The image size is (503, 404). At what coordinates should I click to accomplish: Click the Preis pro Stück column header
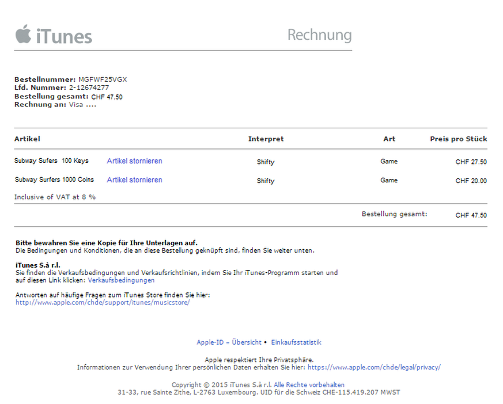click(x=458, y=139)
